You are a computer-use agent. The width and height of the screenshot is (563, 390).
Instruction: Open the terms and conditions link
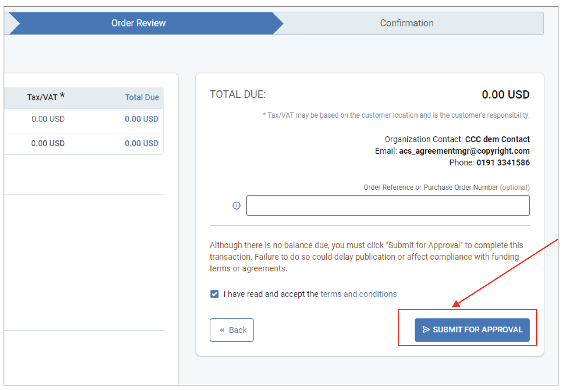pyautogui.click(x=358, y=294)
